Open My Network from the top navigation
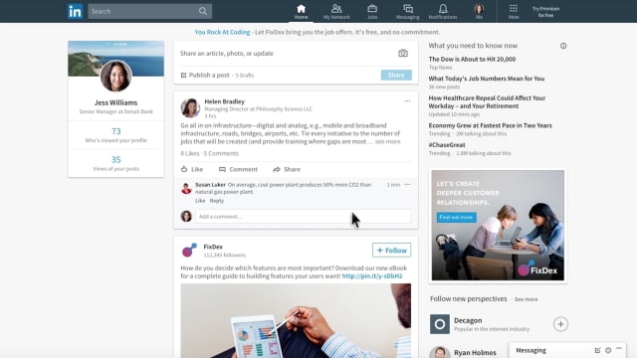The width and height of the screenshot is (637, 358). pyautogui.click(x=336, y=11)
